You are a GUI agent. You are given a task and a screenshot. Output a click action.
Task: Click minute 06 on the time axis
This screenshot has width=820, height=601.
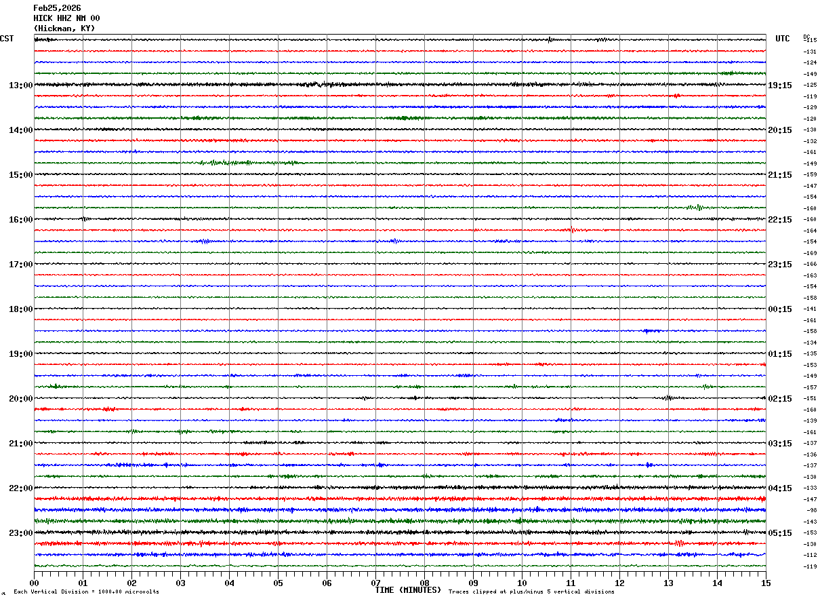[x=327, y=583]
